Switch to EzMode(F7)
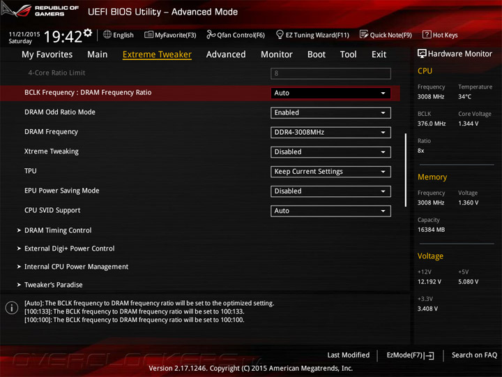 (410, 355)
